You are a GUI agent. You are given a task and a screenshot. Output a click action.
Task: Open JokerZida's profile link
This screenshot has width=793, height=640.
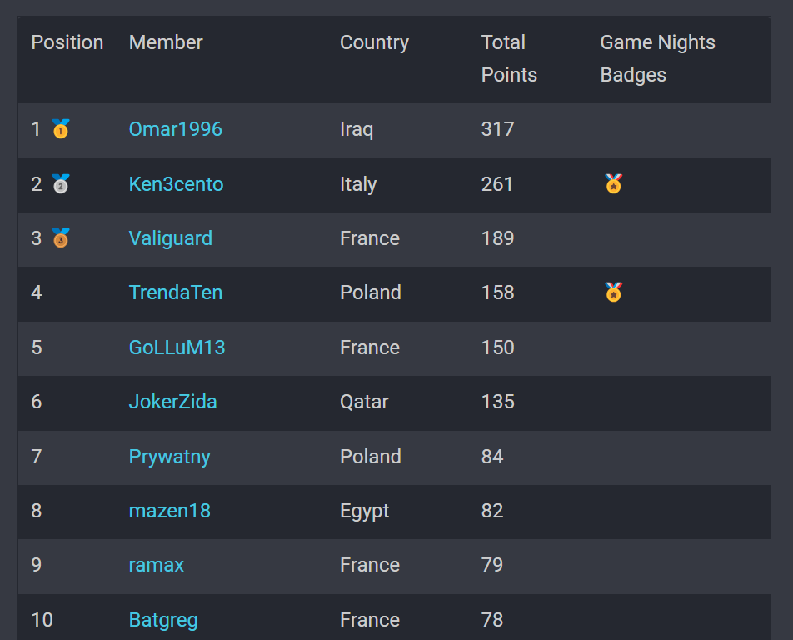click(172, 402)
